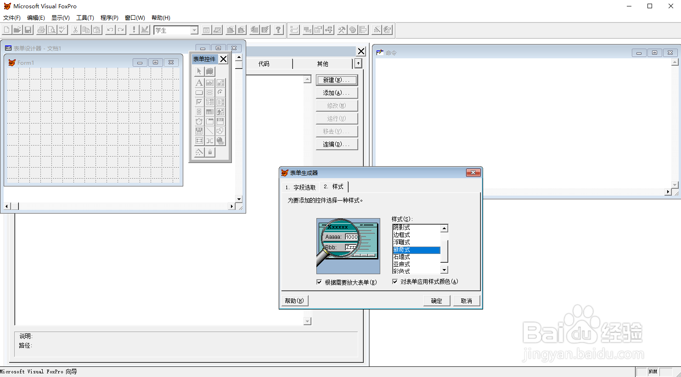Select the Hyperlink control tool
This screenshot has height=377, width=681.
click(x=220, y=141)
